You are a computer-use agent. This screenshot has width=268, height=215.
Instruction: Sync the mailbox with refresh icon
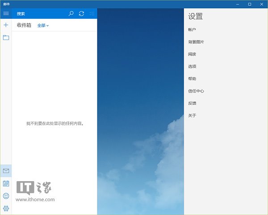point(81,13)
